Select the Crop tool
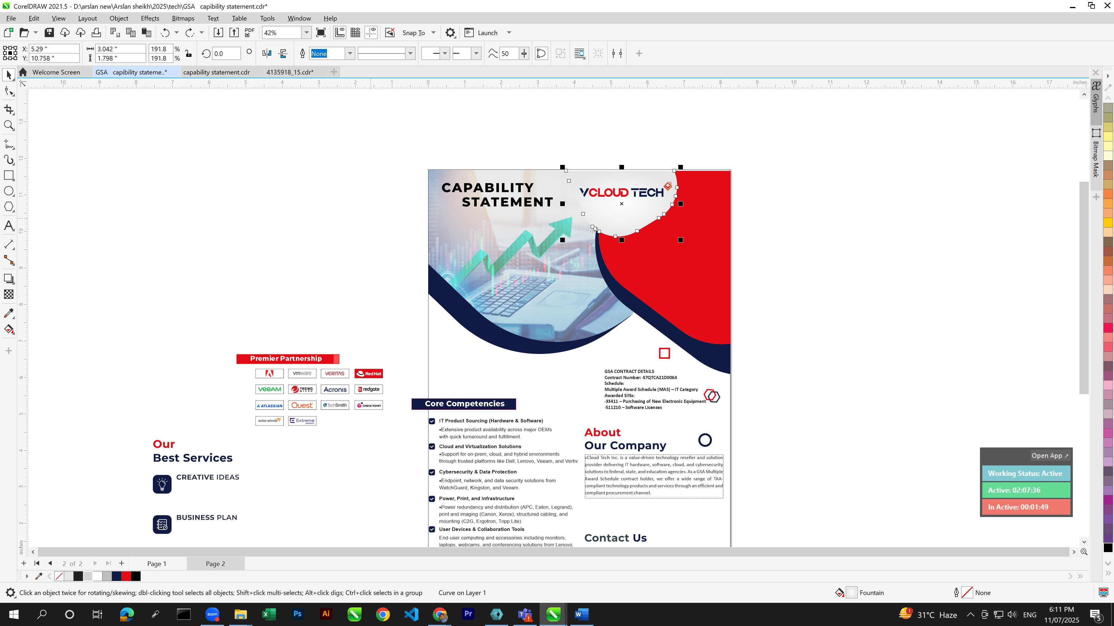1114x626 pixels. 9,109
